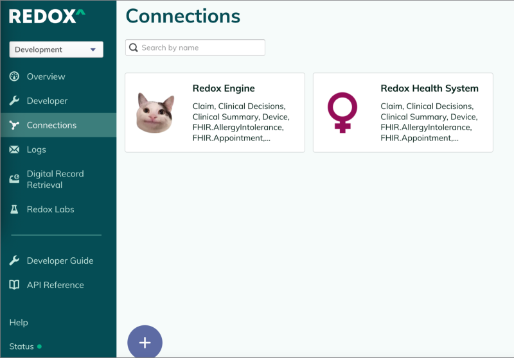
Task: Open the Development environment dropdown
Action: [x=57, y=49]
